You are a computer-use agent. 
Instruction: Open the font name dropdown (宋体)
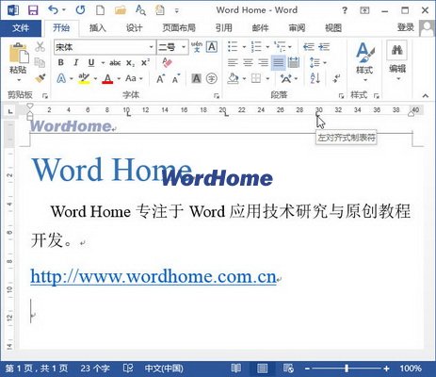click(152, 47)
